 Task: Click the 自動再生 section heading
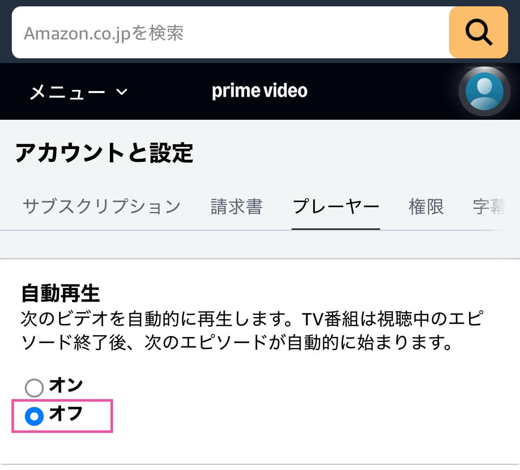tap(60, 293)
